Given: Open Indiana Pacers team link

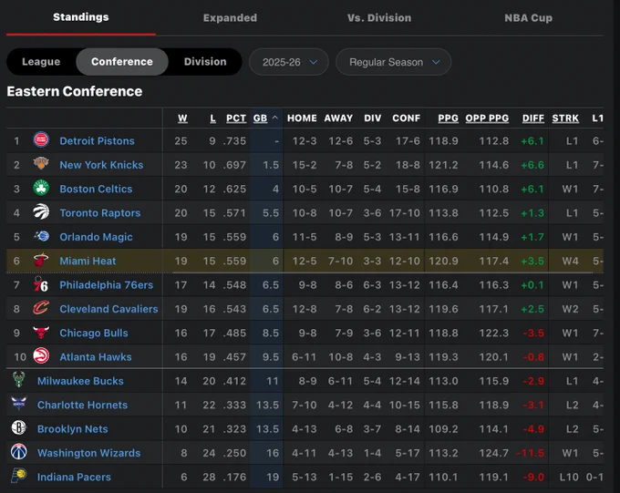Looking at the screenshot, I should coord(74,477).
